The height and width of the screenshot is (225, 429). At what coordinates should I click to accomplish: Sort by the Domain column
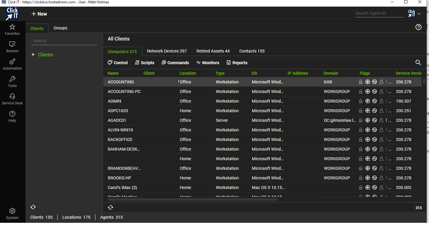pyautogui.click(x=331, y=73)
